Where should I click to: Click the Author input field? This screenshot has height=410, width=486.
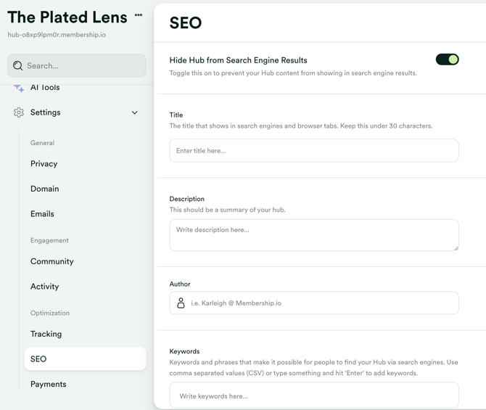[x=314, y=303]
